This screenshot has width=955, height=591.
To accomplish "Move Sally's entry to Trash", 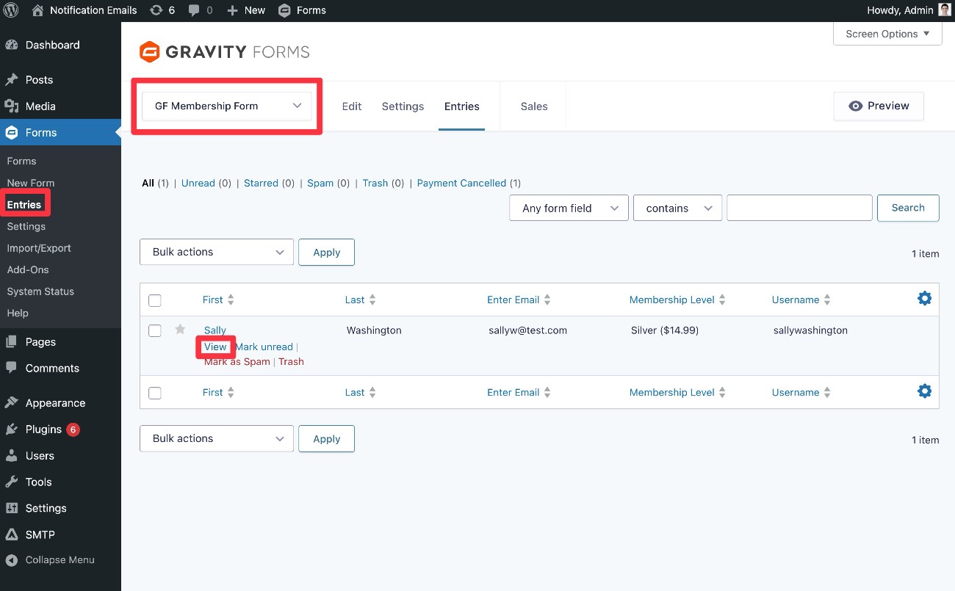I will 291,361.
